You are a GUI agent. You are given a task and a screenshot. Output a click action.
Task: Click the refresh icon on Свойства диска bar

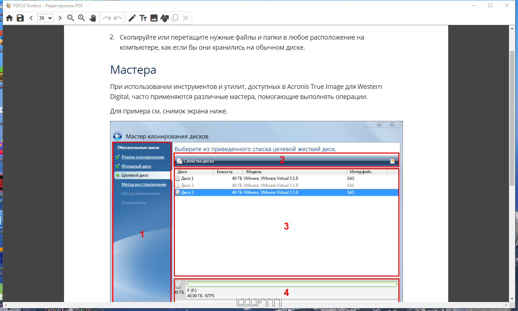[x=393, y=161]
